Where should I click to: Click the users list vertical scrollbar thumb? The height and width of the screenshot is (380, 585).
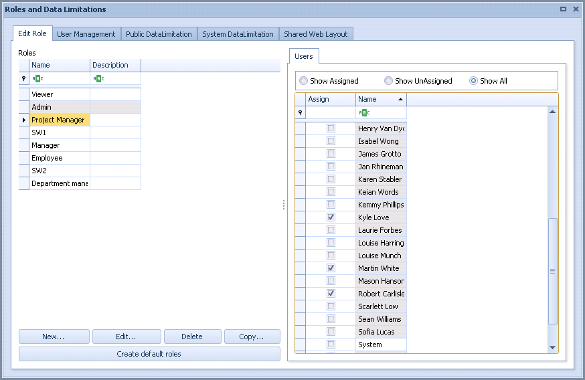tap(552, 271)
